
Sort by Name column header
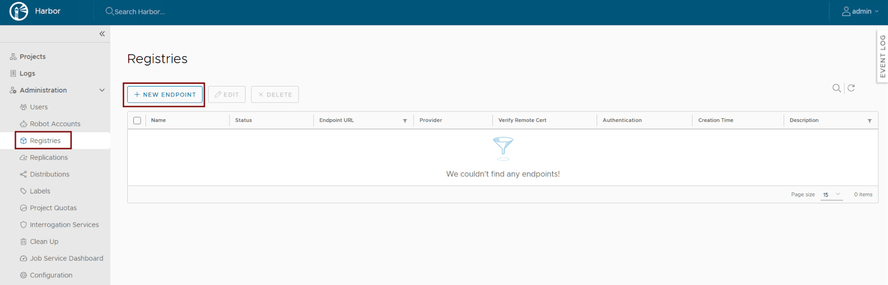pyautogui.click(x=158, y=120)
